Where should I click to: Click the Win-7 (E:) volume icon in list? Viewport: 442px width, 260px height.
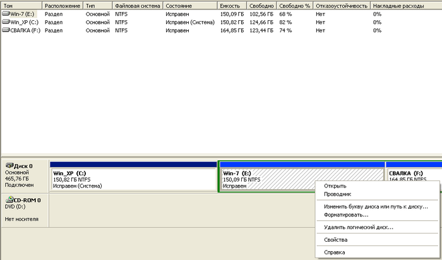pyautogui.click(x=6, y=13)
